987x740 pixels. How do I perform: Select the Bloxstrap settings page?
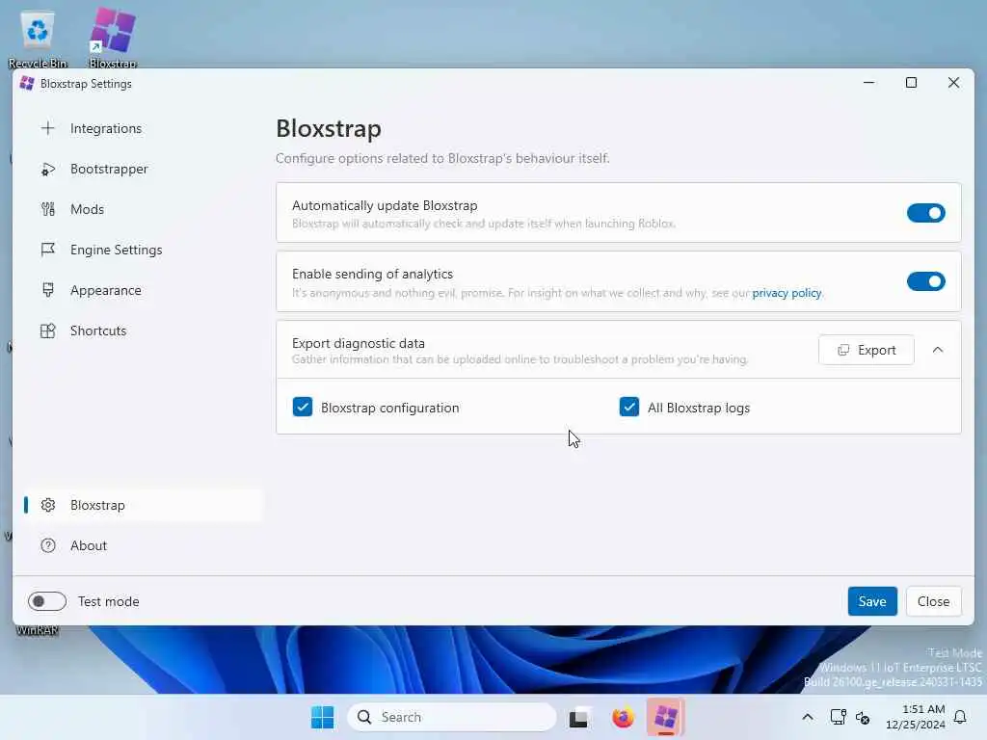(x=144, y=505)
